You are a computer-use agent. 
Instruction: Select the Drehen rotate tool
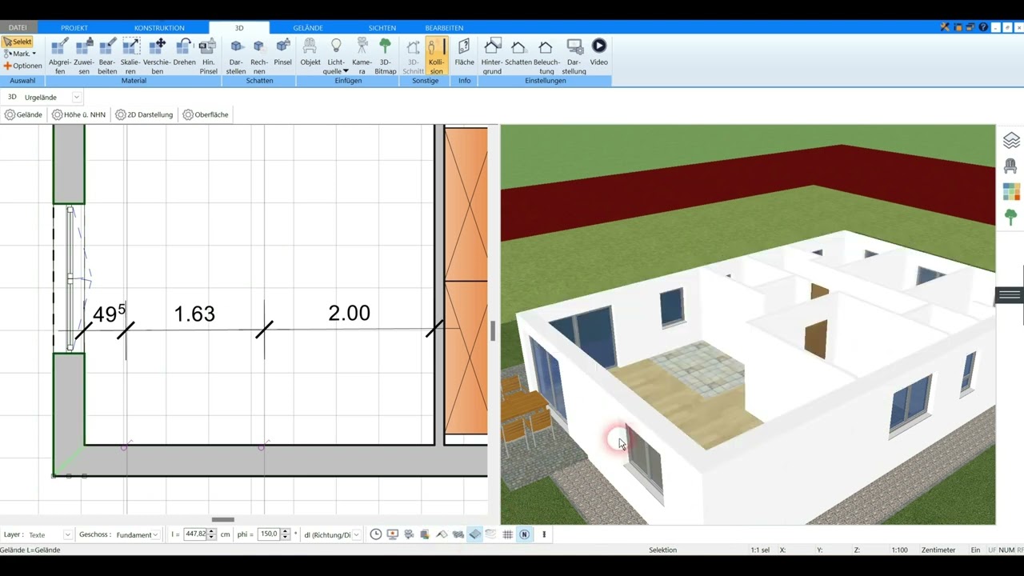[x=184, y=51]
